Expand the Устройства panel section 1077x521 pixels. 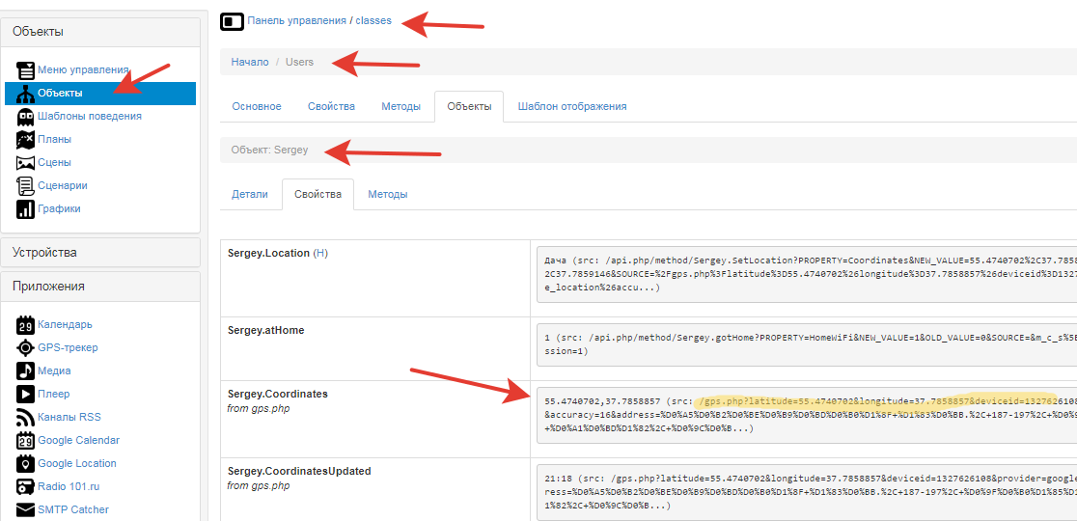tap(100, 253)
